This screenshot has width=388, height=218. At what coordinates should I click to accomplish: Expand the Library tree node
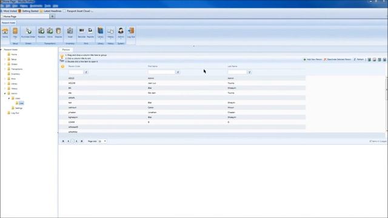(x=5, y=84)
